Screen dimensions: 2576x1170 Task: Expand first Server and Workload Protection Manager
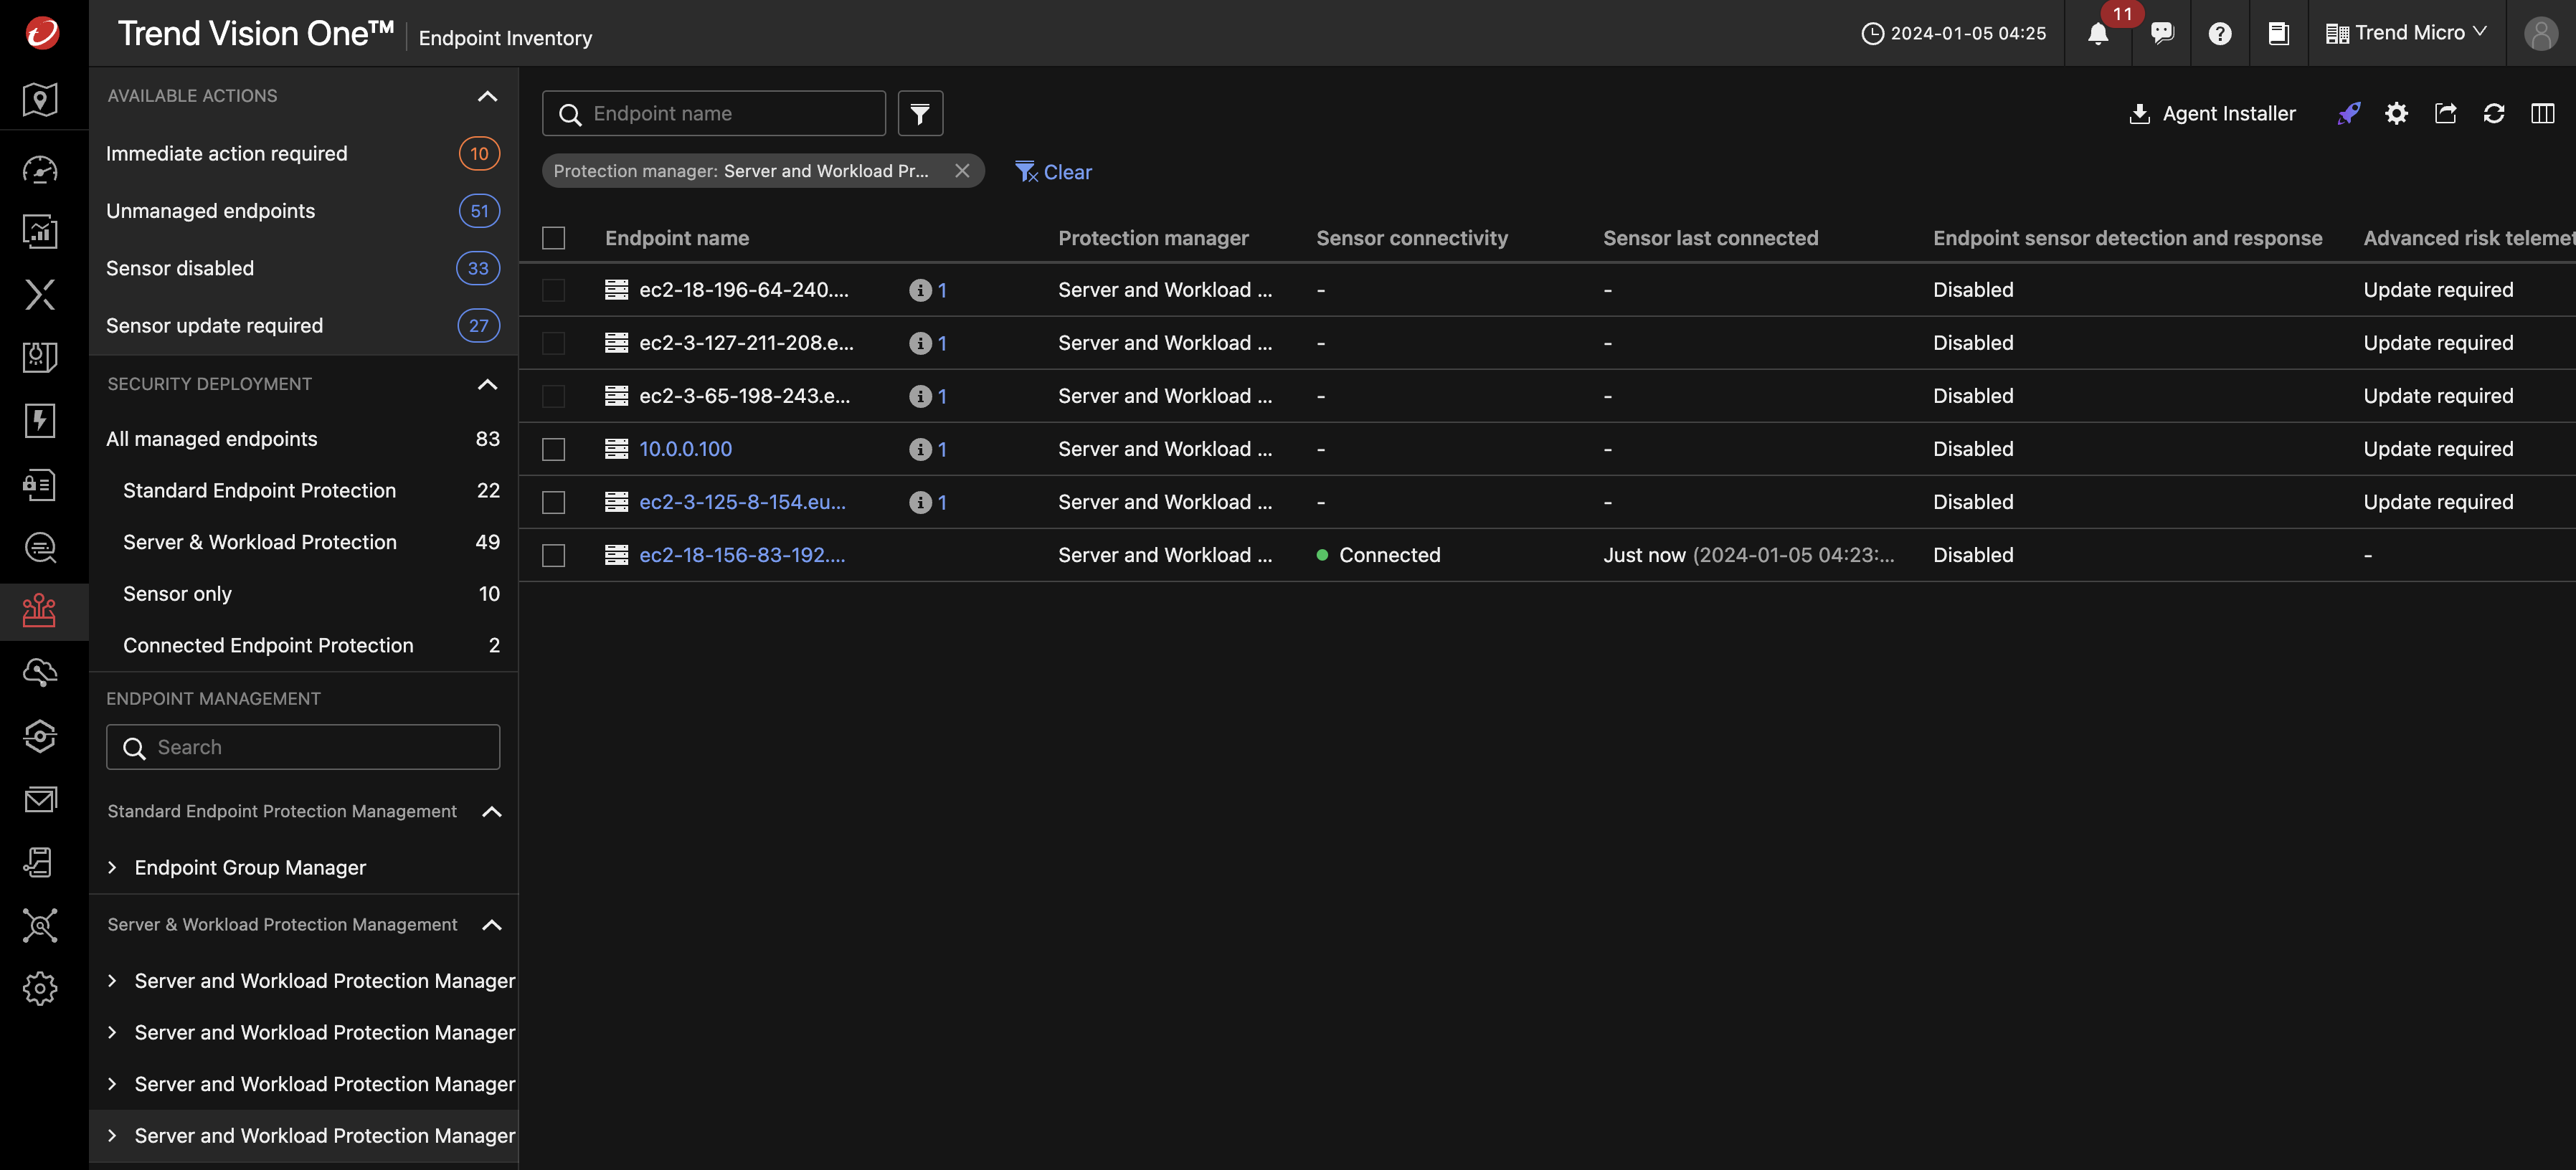pos(112,981)
